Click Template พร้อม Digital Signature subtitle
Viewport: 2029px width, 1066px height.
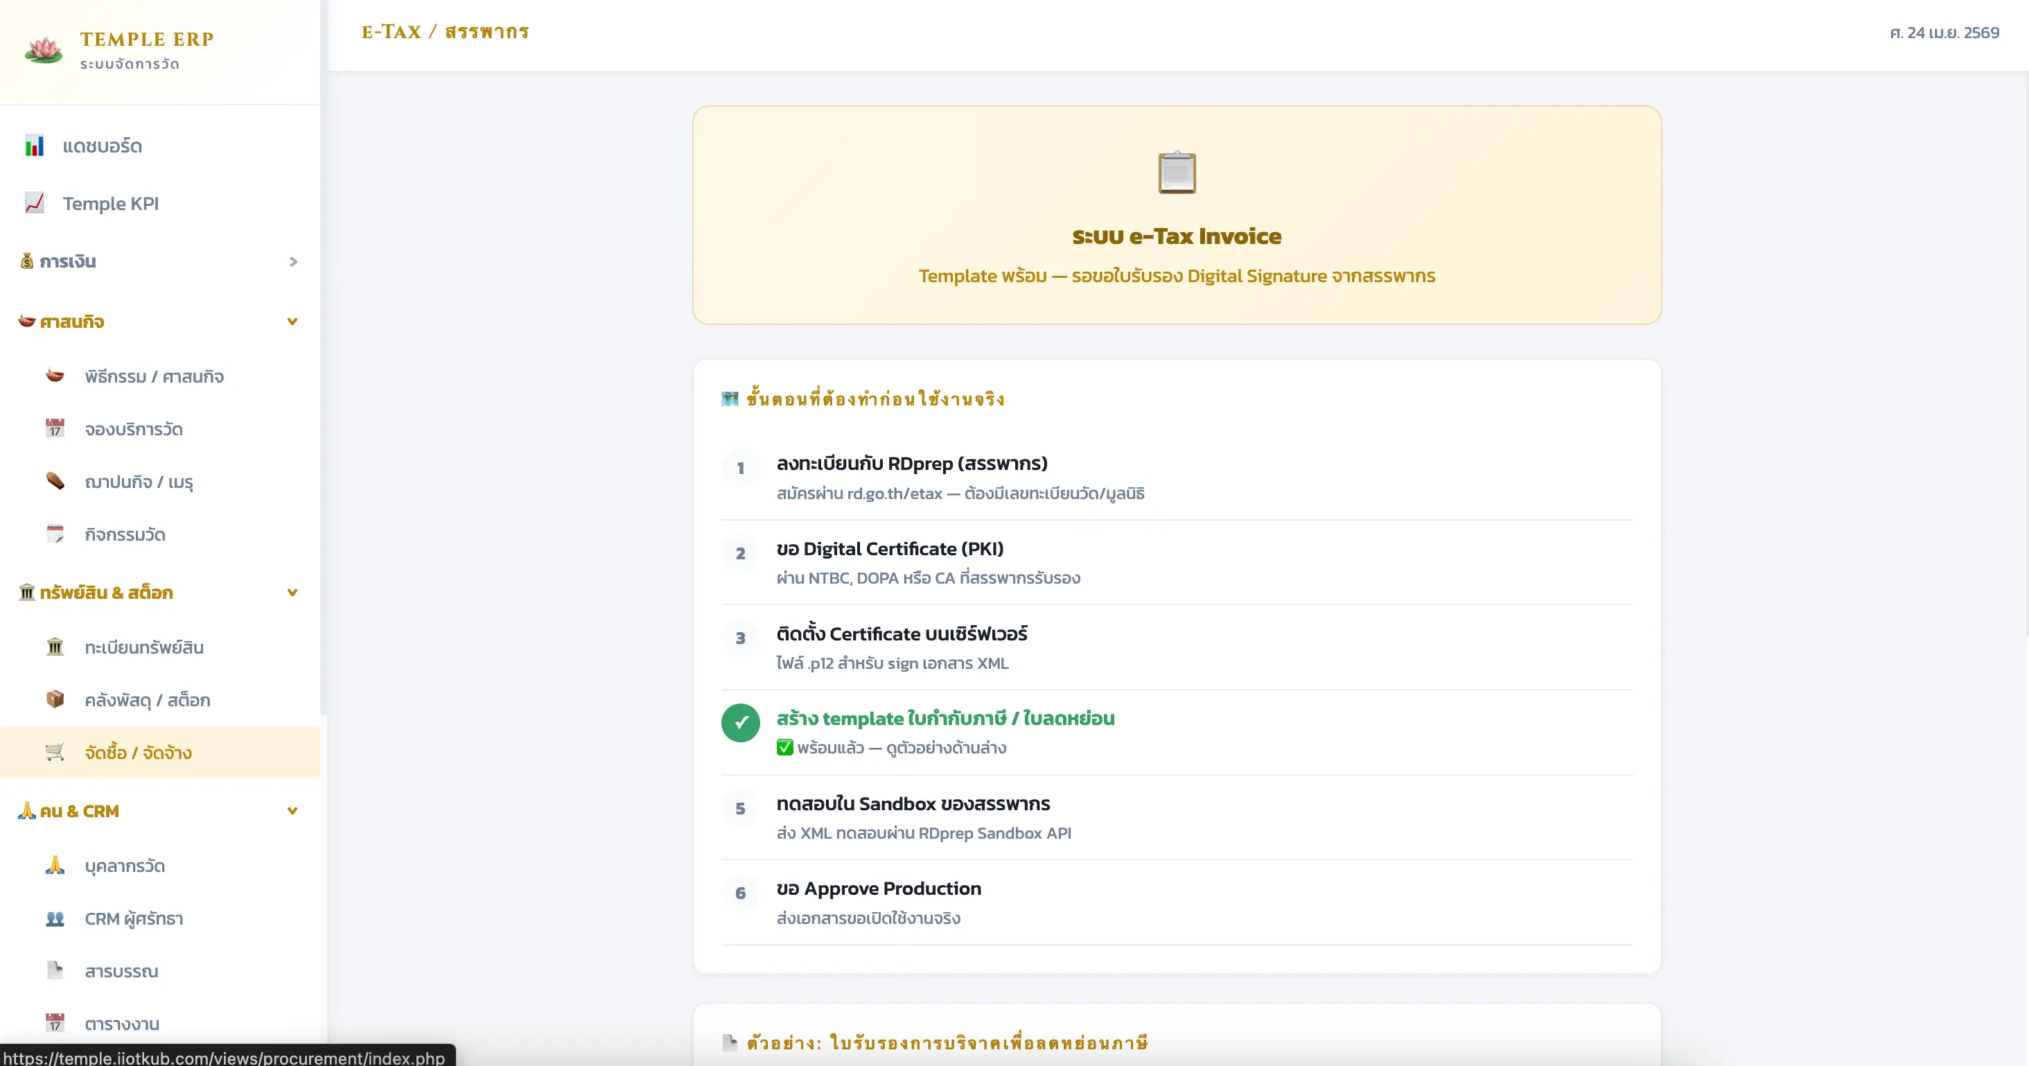point(1177,276)
